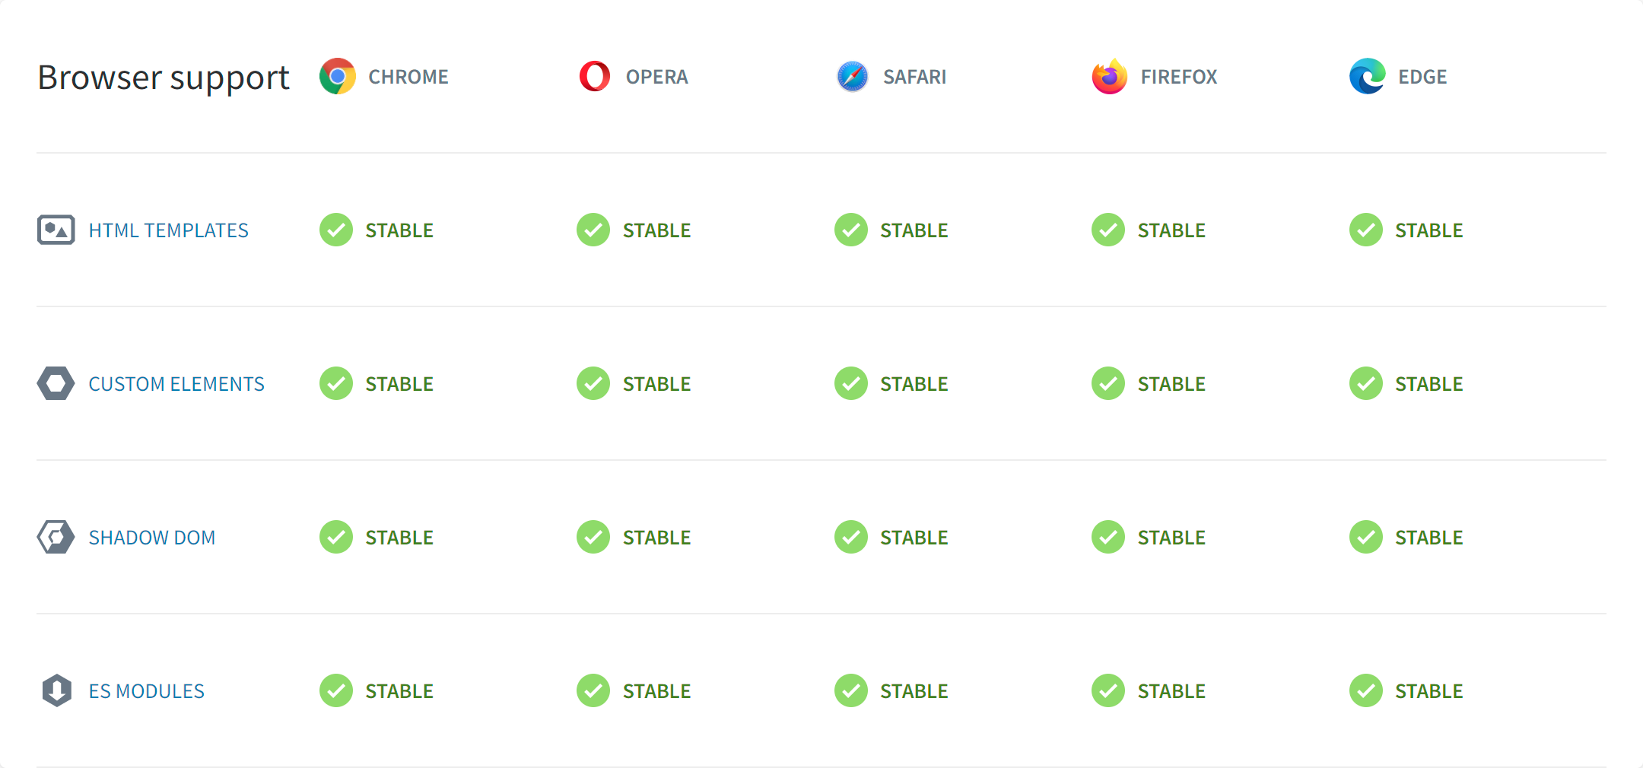Click the Firefox column header label
This screenshot has width=1643, height=768.
1179,77
